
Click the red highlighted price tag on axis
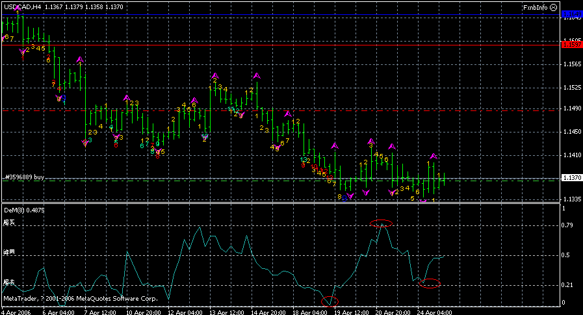click(571, 44)
